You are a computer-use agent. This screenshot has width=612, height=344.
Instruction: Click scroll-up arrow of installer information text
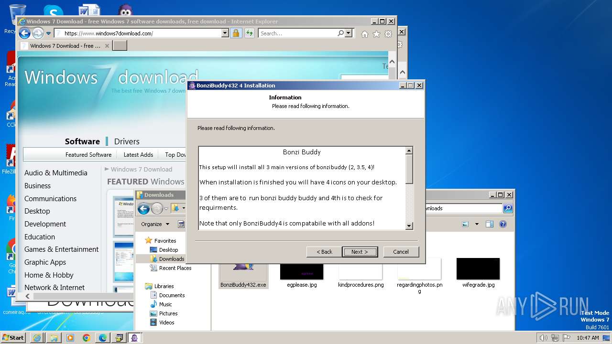click(x=409, y=151)
